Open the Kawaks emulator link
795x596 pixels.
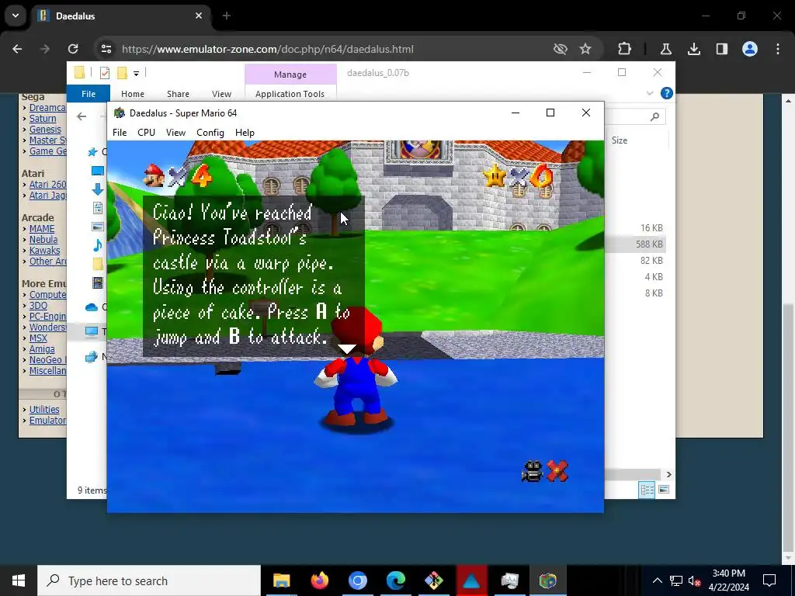(44, 251)
